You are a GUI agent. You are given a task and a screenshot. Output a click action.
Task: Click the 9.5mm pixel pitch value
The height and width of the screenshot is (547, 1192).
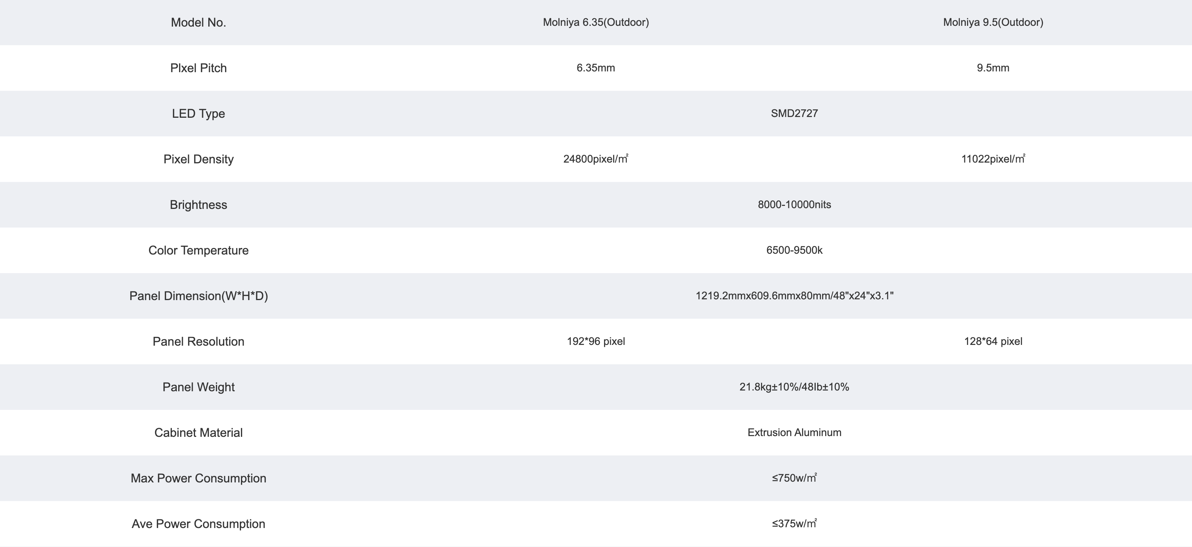pos(993,68)
